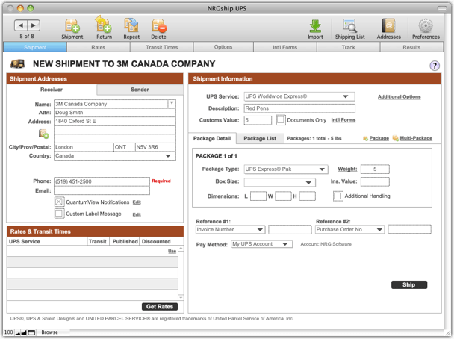The width and height of the screenshot is (454, 339).
Task: Select the Package Detail tab
Action: tap(212, 138)
